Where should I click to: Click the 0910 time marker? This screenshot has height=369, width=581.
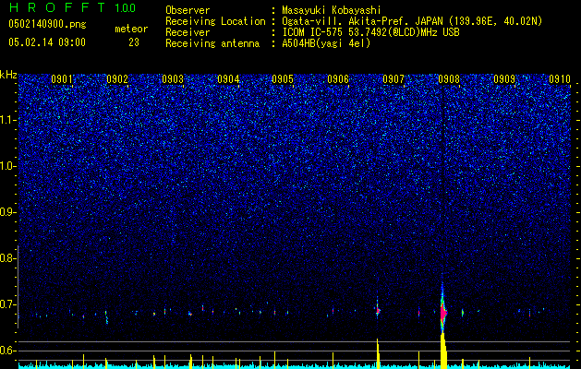[x=560, y=79]
